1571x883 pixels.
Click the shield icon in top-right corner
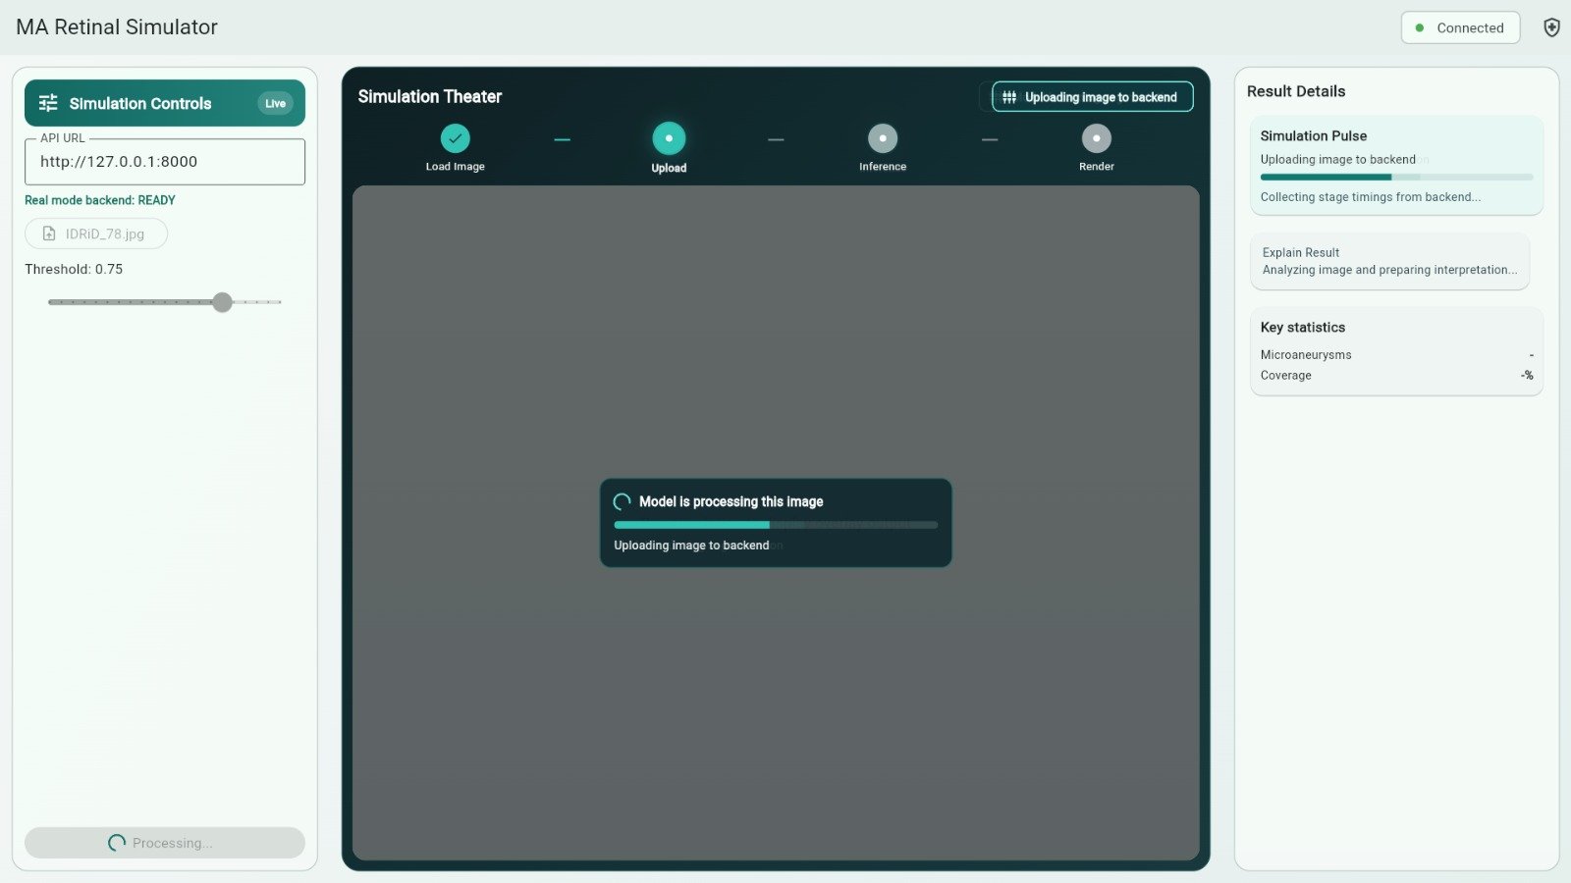click(1551, 27)
